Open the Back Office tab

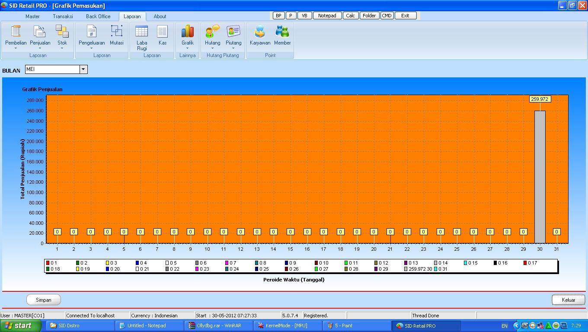point(98,16)
